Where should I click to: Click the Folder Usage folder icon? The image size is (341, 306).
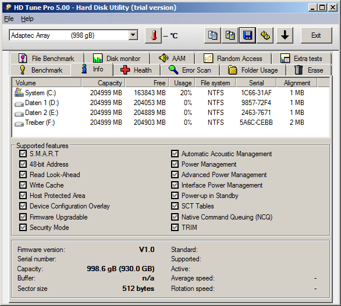click(233, 70)
